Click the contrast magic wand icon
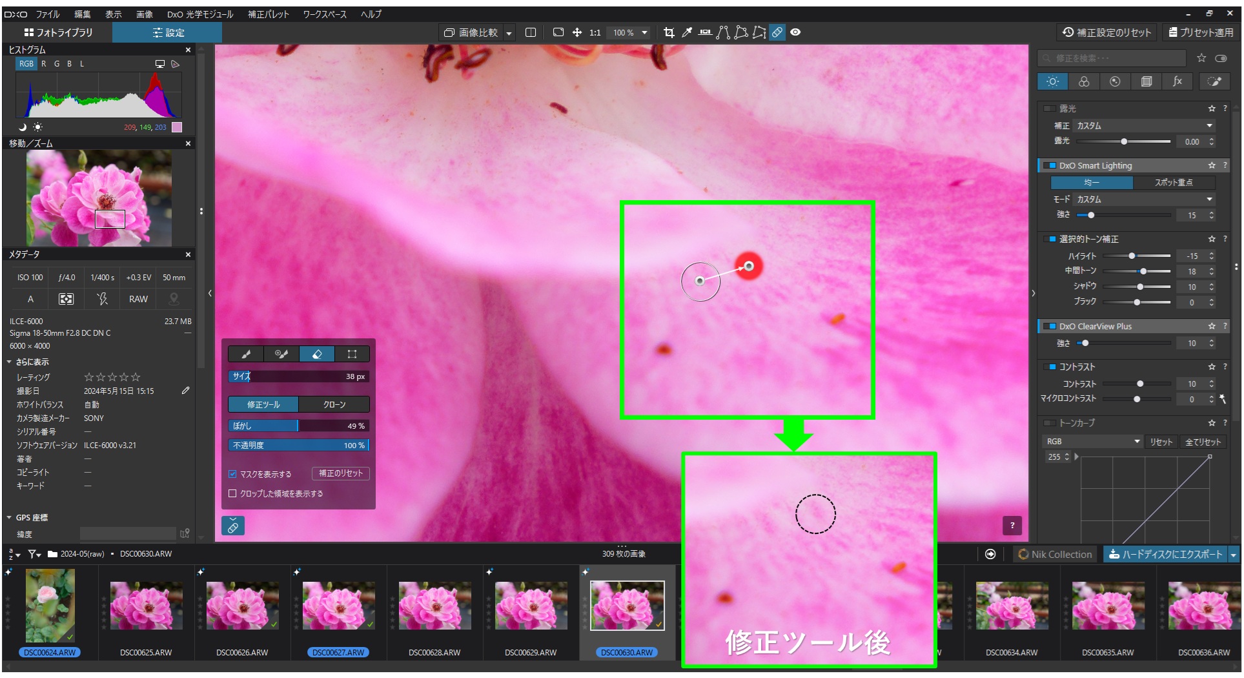The image size is (1244, 678). 1223,399
